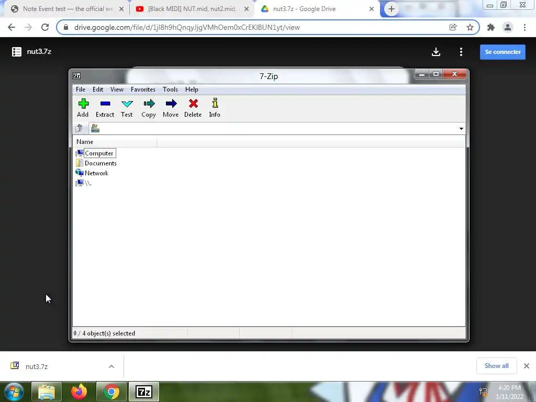Go back in Chrome browser

[x=12, y=27]
